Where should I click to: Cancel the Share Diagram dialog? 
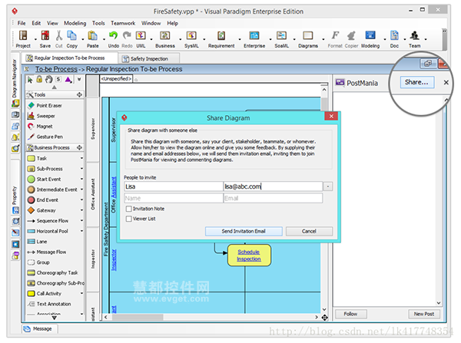(309, 232)
